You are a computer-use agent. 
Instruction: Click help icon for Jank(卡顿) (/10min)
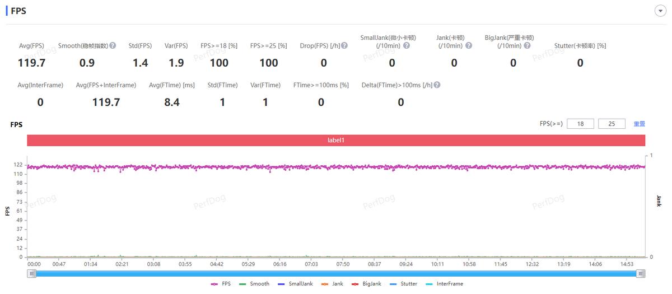[469, 46]
